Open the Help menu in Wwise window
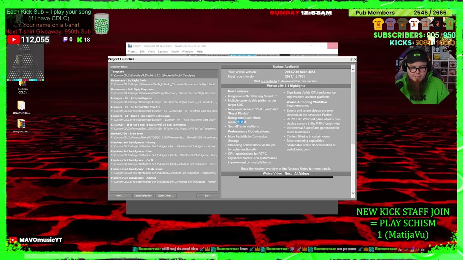This screenshot has width=463, height=260. [x=200, y=52]
